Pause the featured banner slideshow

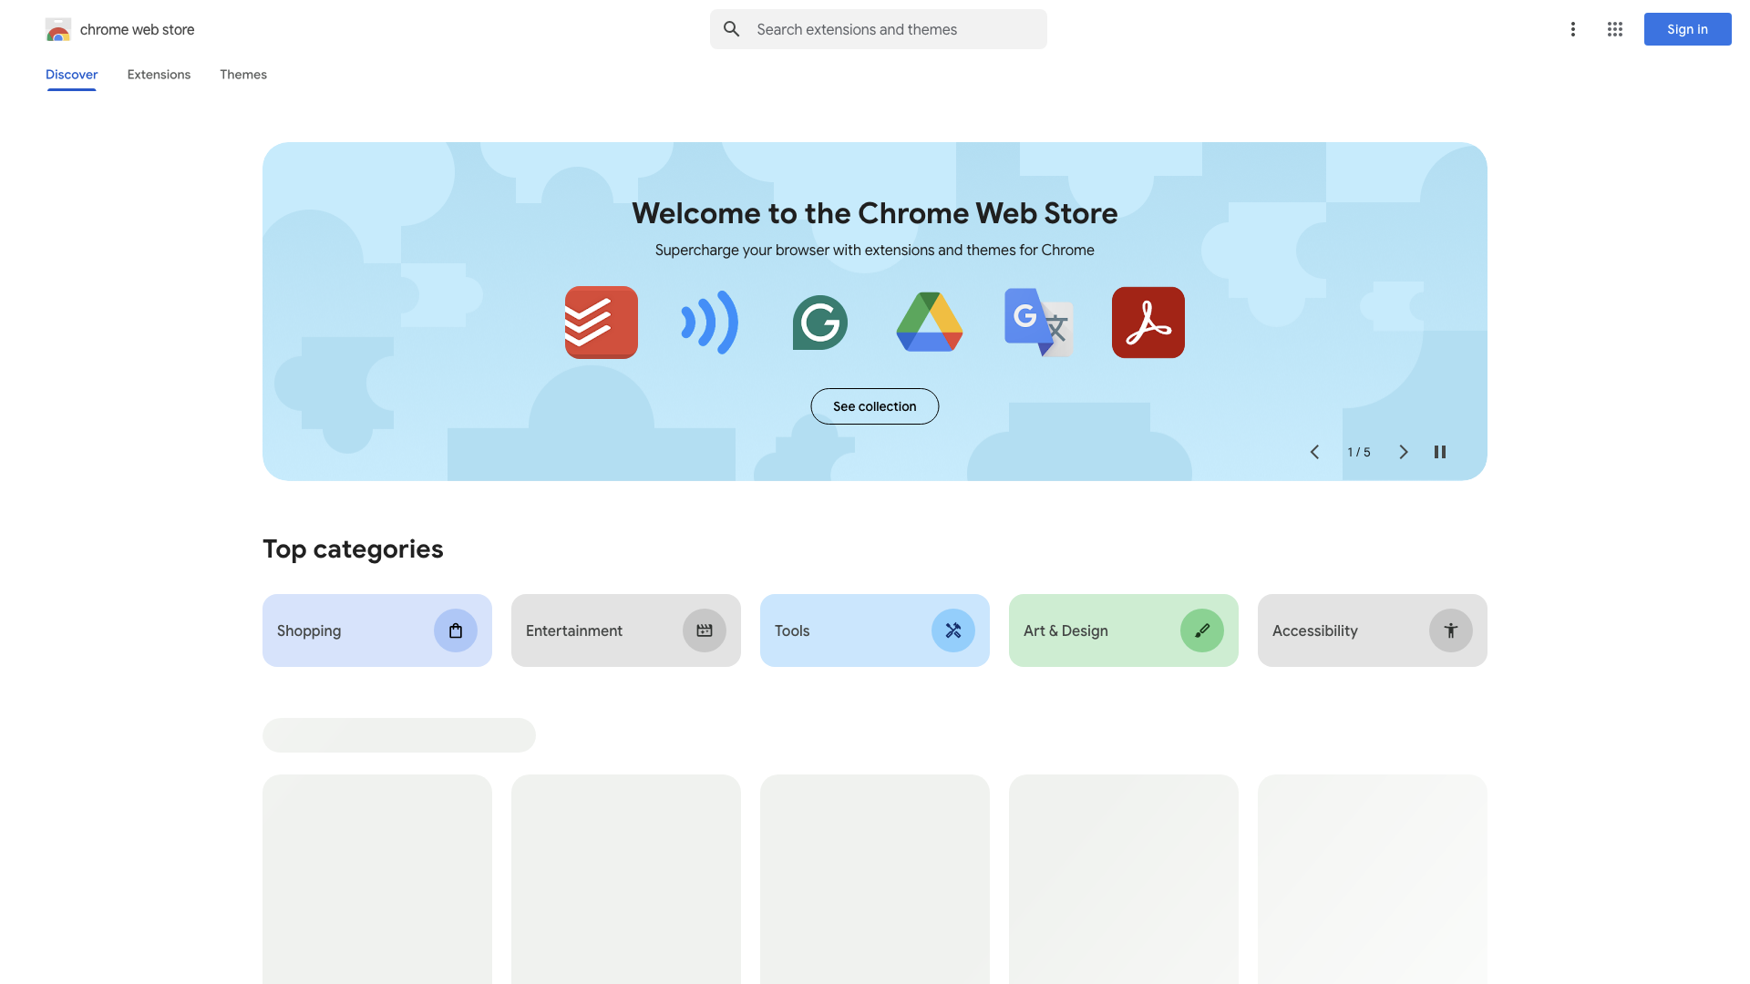tap(1440, 452)
